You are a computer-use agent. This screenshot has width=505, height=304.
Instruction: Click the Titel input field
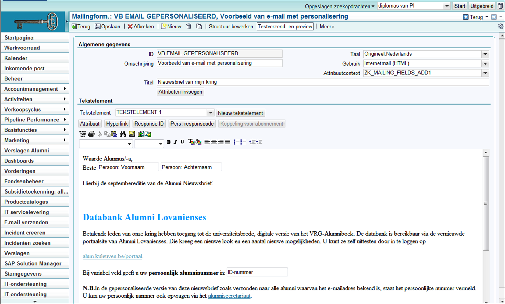323,82
